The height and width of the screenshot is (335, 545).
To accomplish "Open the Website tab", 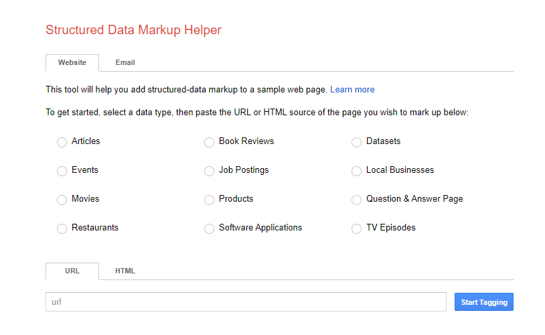I will pos(72,63).
